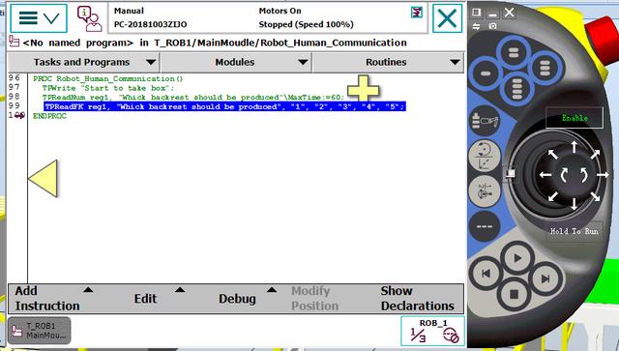619x351 pixels.
Task: Toggle jog increments button
Action: click(x=485, y=226)
